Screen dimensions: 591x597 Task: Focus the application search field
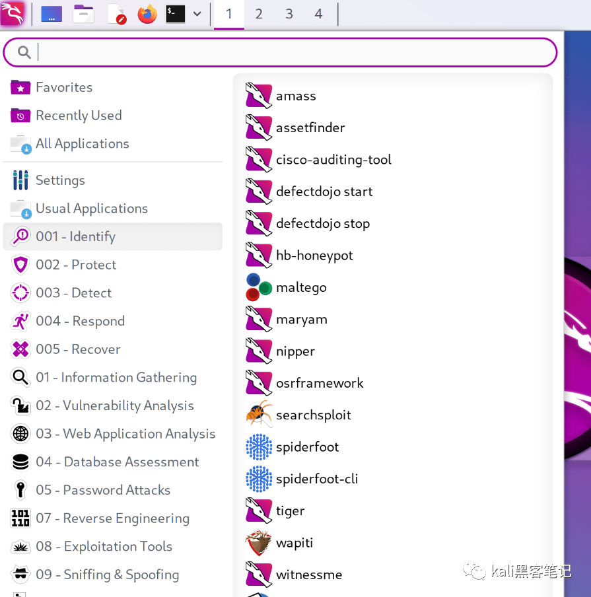[x=280, y=52]
